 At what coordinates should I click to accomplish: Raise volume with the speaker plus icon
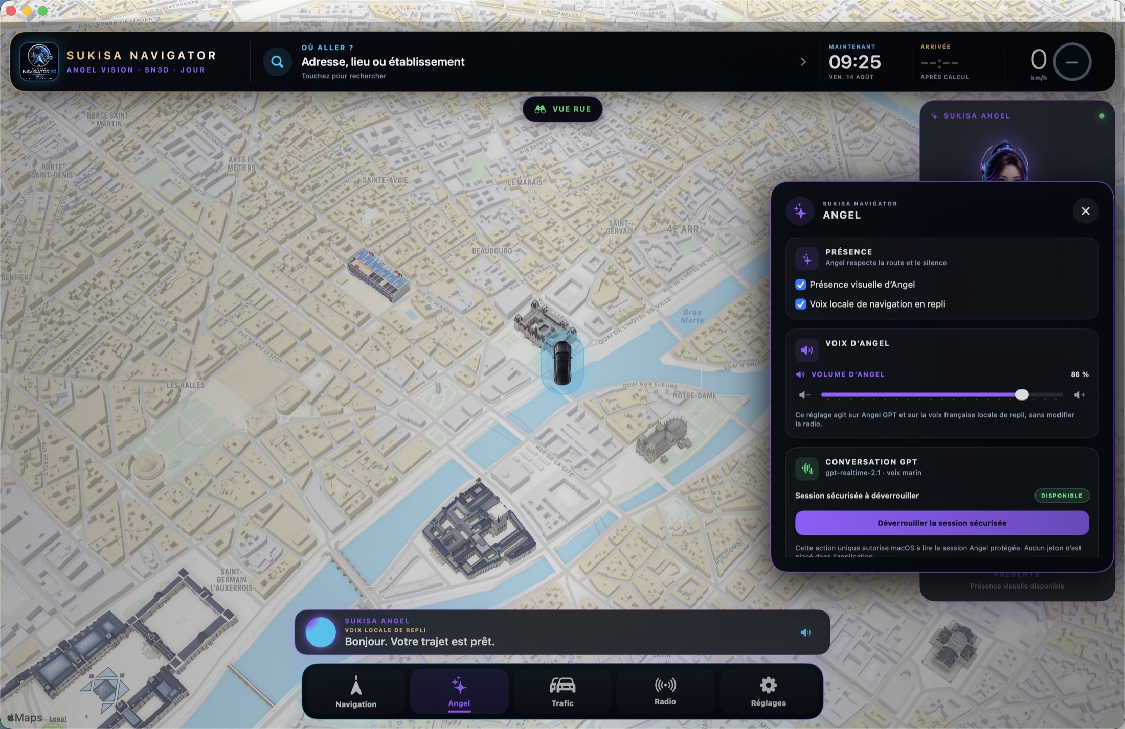pyautogui.click(x=1079, y=395)
